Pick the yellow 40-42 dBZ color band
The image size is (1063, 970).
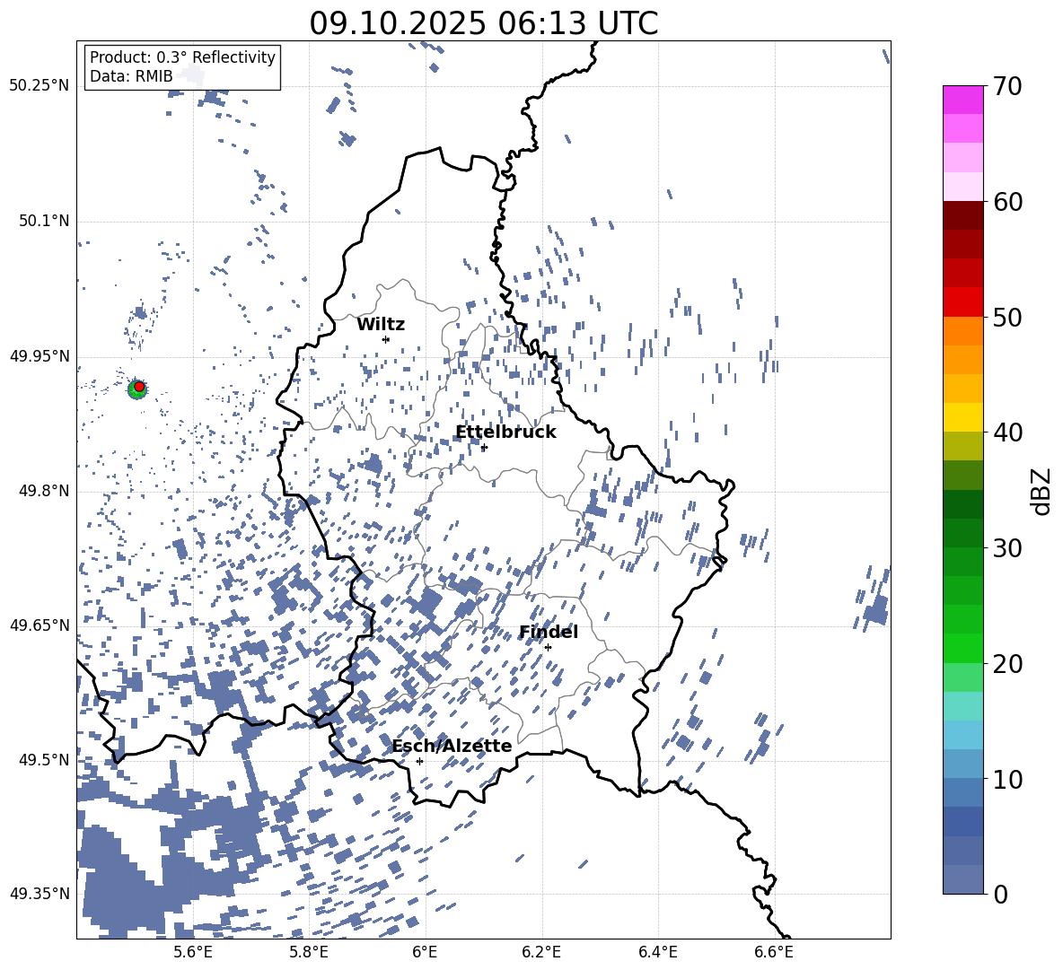[962, 417]
